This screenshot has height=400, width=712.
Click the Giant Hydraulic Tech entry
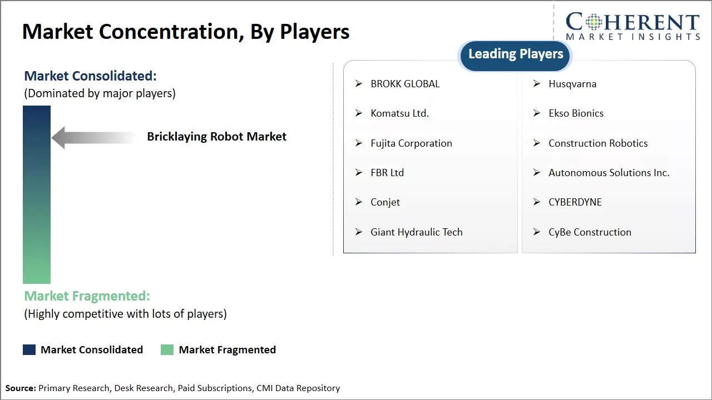tap(416, 232)
